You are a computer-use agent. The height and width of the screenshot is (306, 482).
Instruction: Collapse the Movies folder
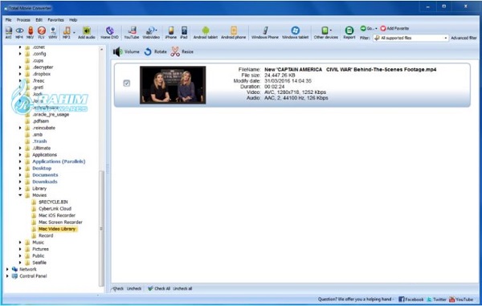[20, 195]
